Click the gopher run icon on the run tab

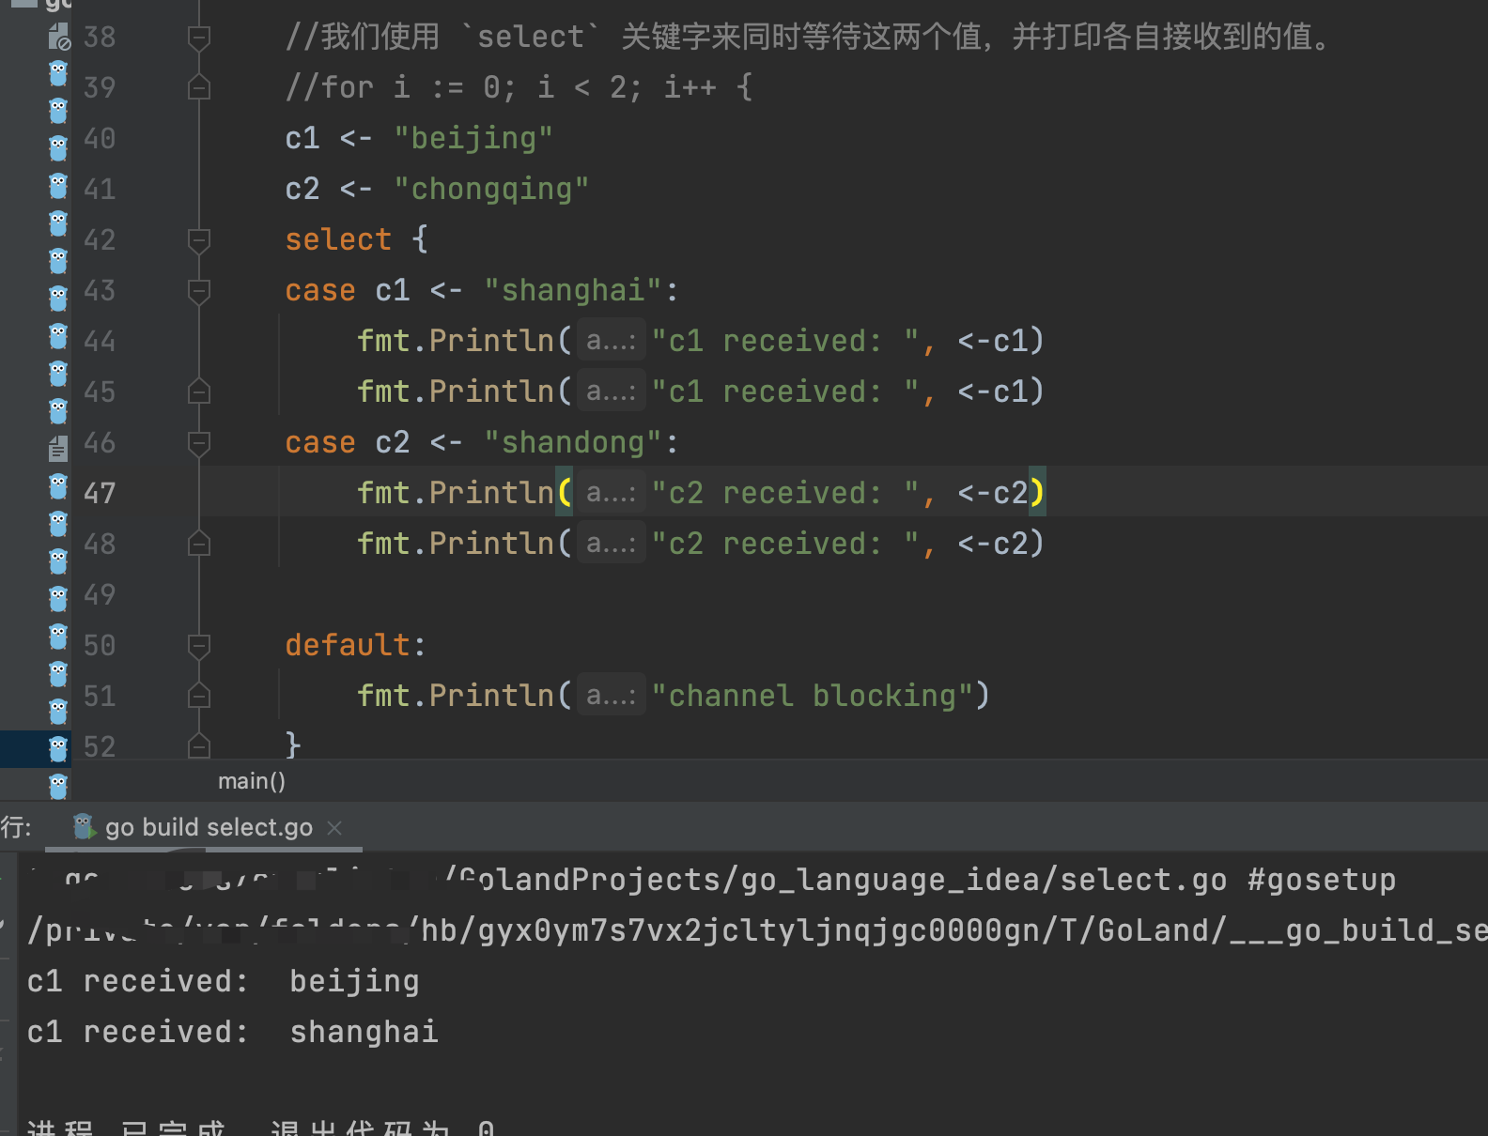[85, 826]
